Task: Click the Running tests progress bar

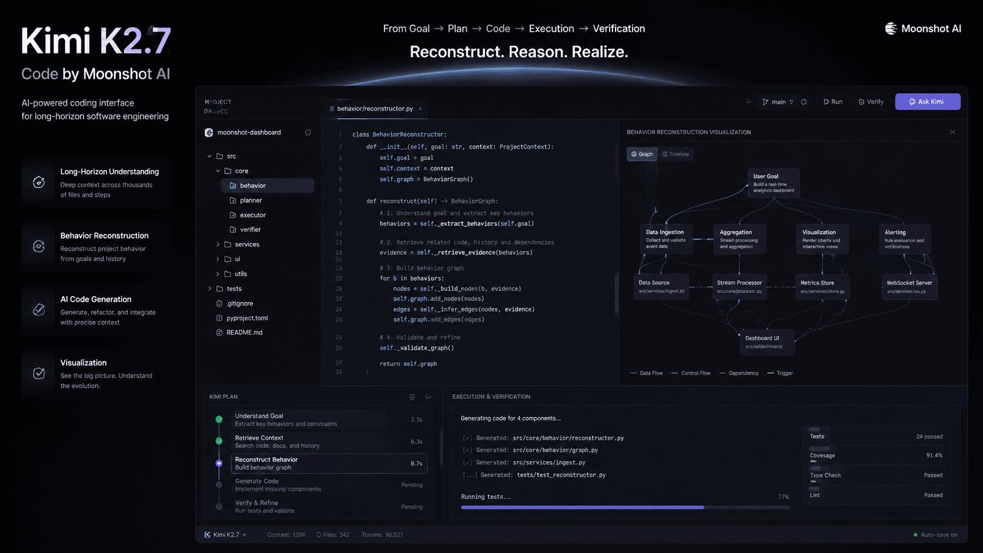Action: [x=625, y=507]
